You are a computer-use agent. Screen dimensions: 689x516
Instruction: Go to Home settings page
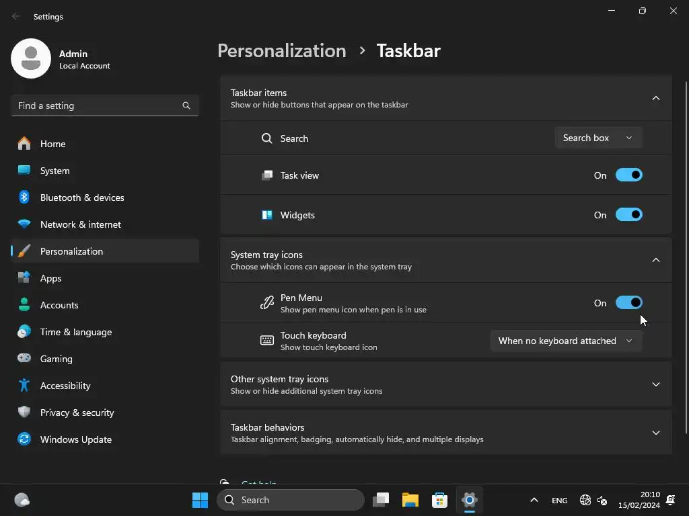click(x=105, y=144)
